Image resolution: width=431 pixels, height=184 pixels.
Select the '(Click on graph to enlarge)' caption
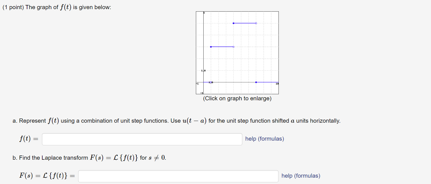click(x=237, y=98)
